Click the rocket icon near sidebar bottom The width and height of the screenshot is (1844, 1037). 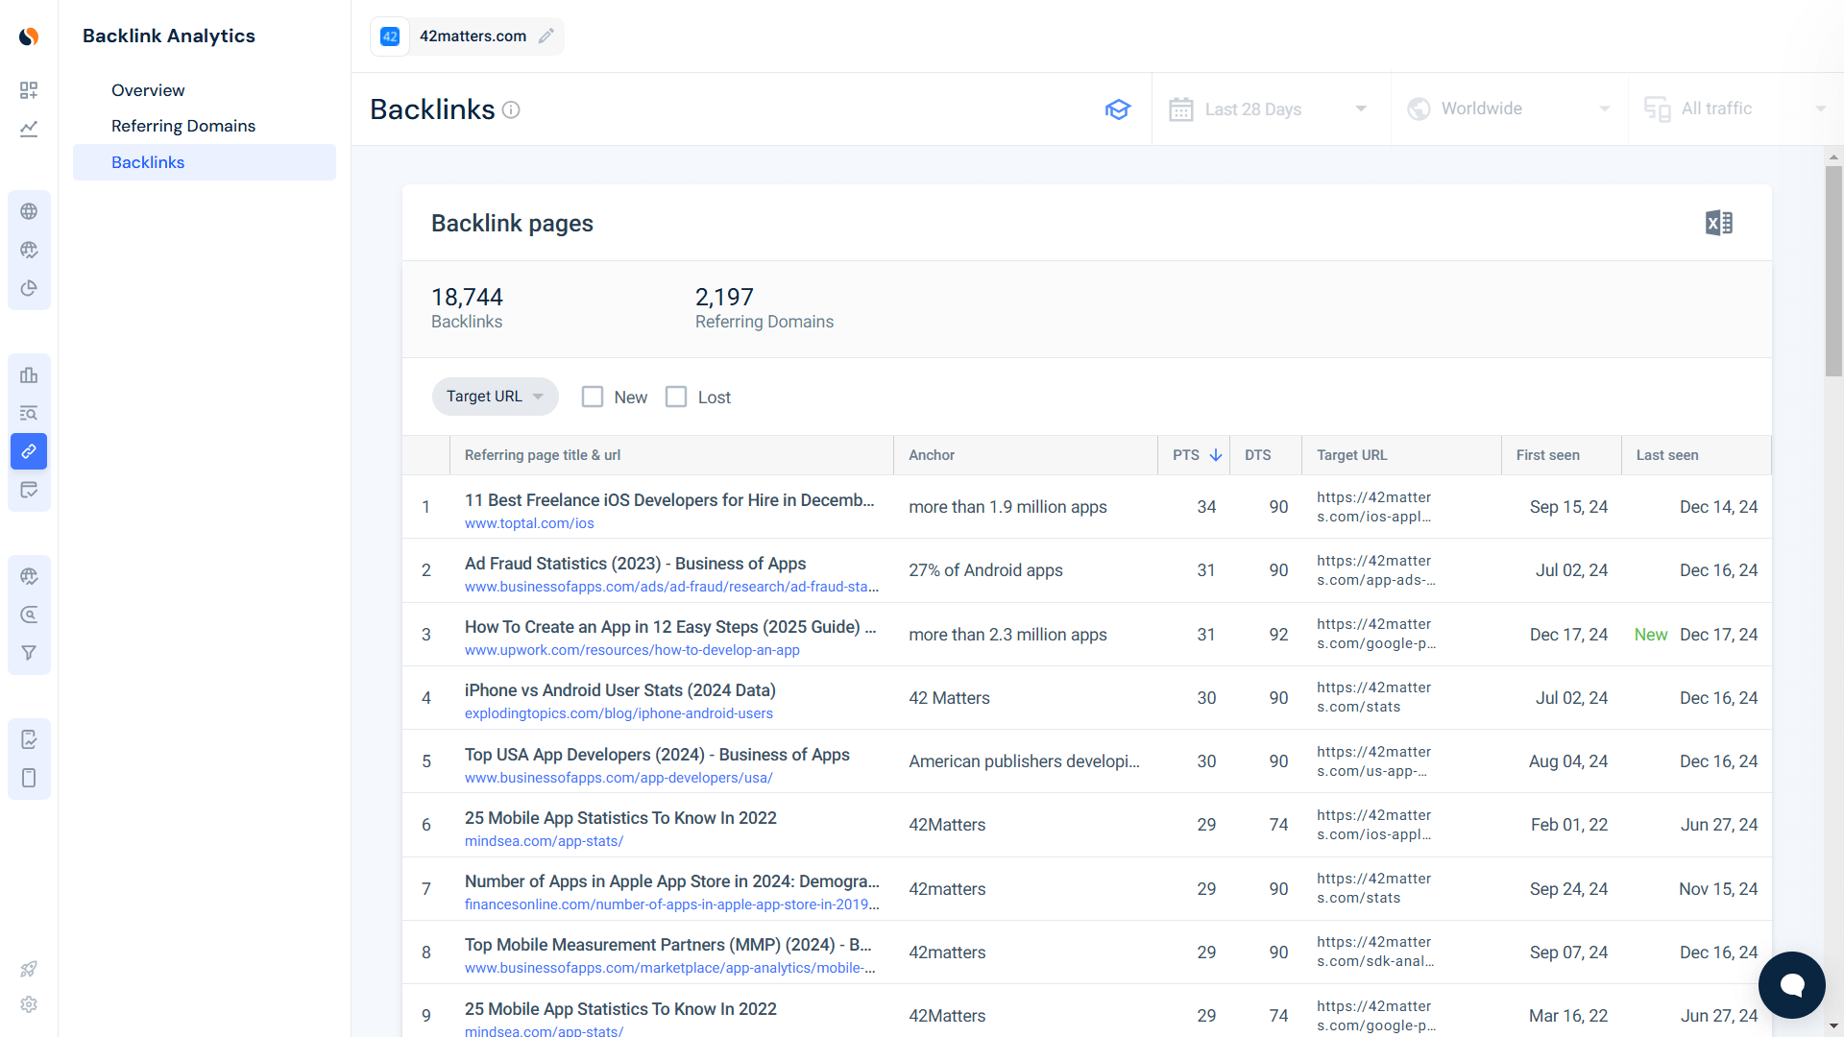point(29,969)
